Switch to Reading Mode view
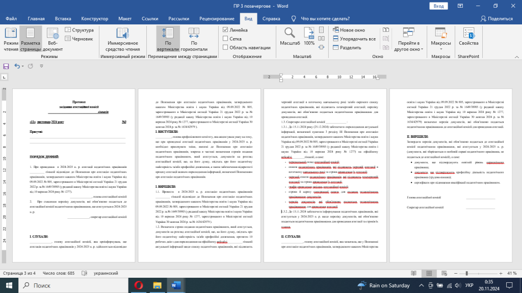The width and height of the screenshot is (522, 293). pos(10,39)
